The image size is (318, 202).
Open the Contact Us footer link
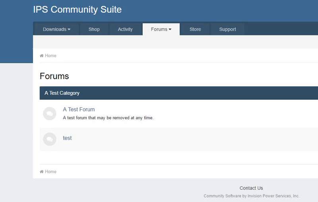[251, 188]
